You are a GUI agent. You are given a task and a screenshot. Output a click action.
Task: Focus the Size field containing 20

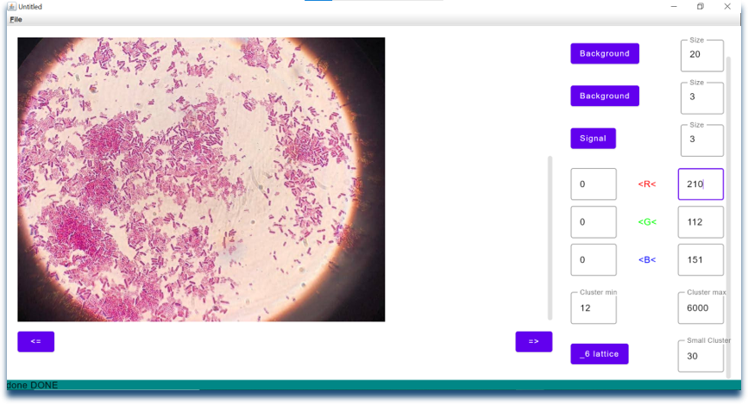tap(701, 54)
